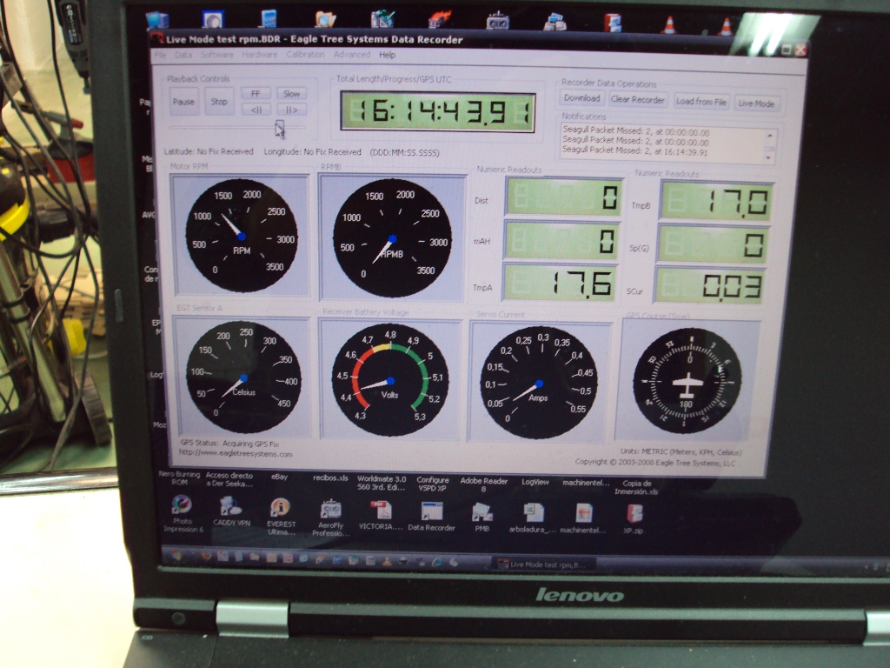890x668 pixels.
Task: Open the Hardware menu
Action: (259, 55)
